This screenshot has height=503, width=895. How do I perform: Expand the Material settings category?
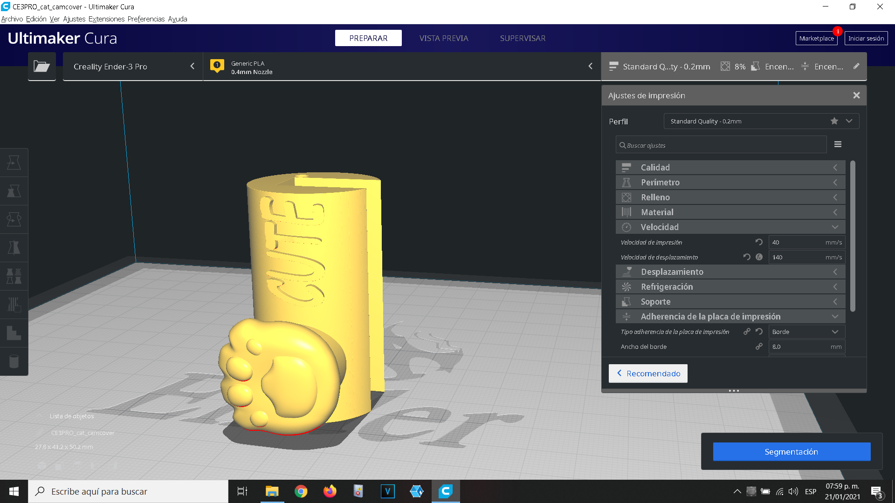[x=730, y=212]
